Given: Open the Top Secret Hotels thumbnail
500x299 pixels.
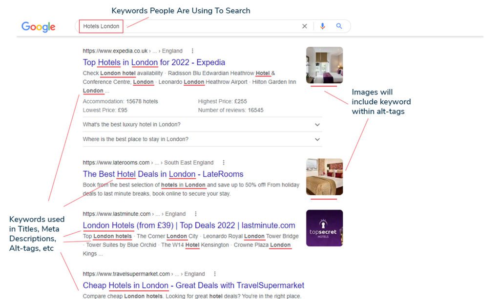Looking at the screenshot, I should click(x=324, y=228).
